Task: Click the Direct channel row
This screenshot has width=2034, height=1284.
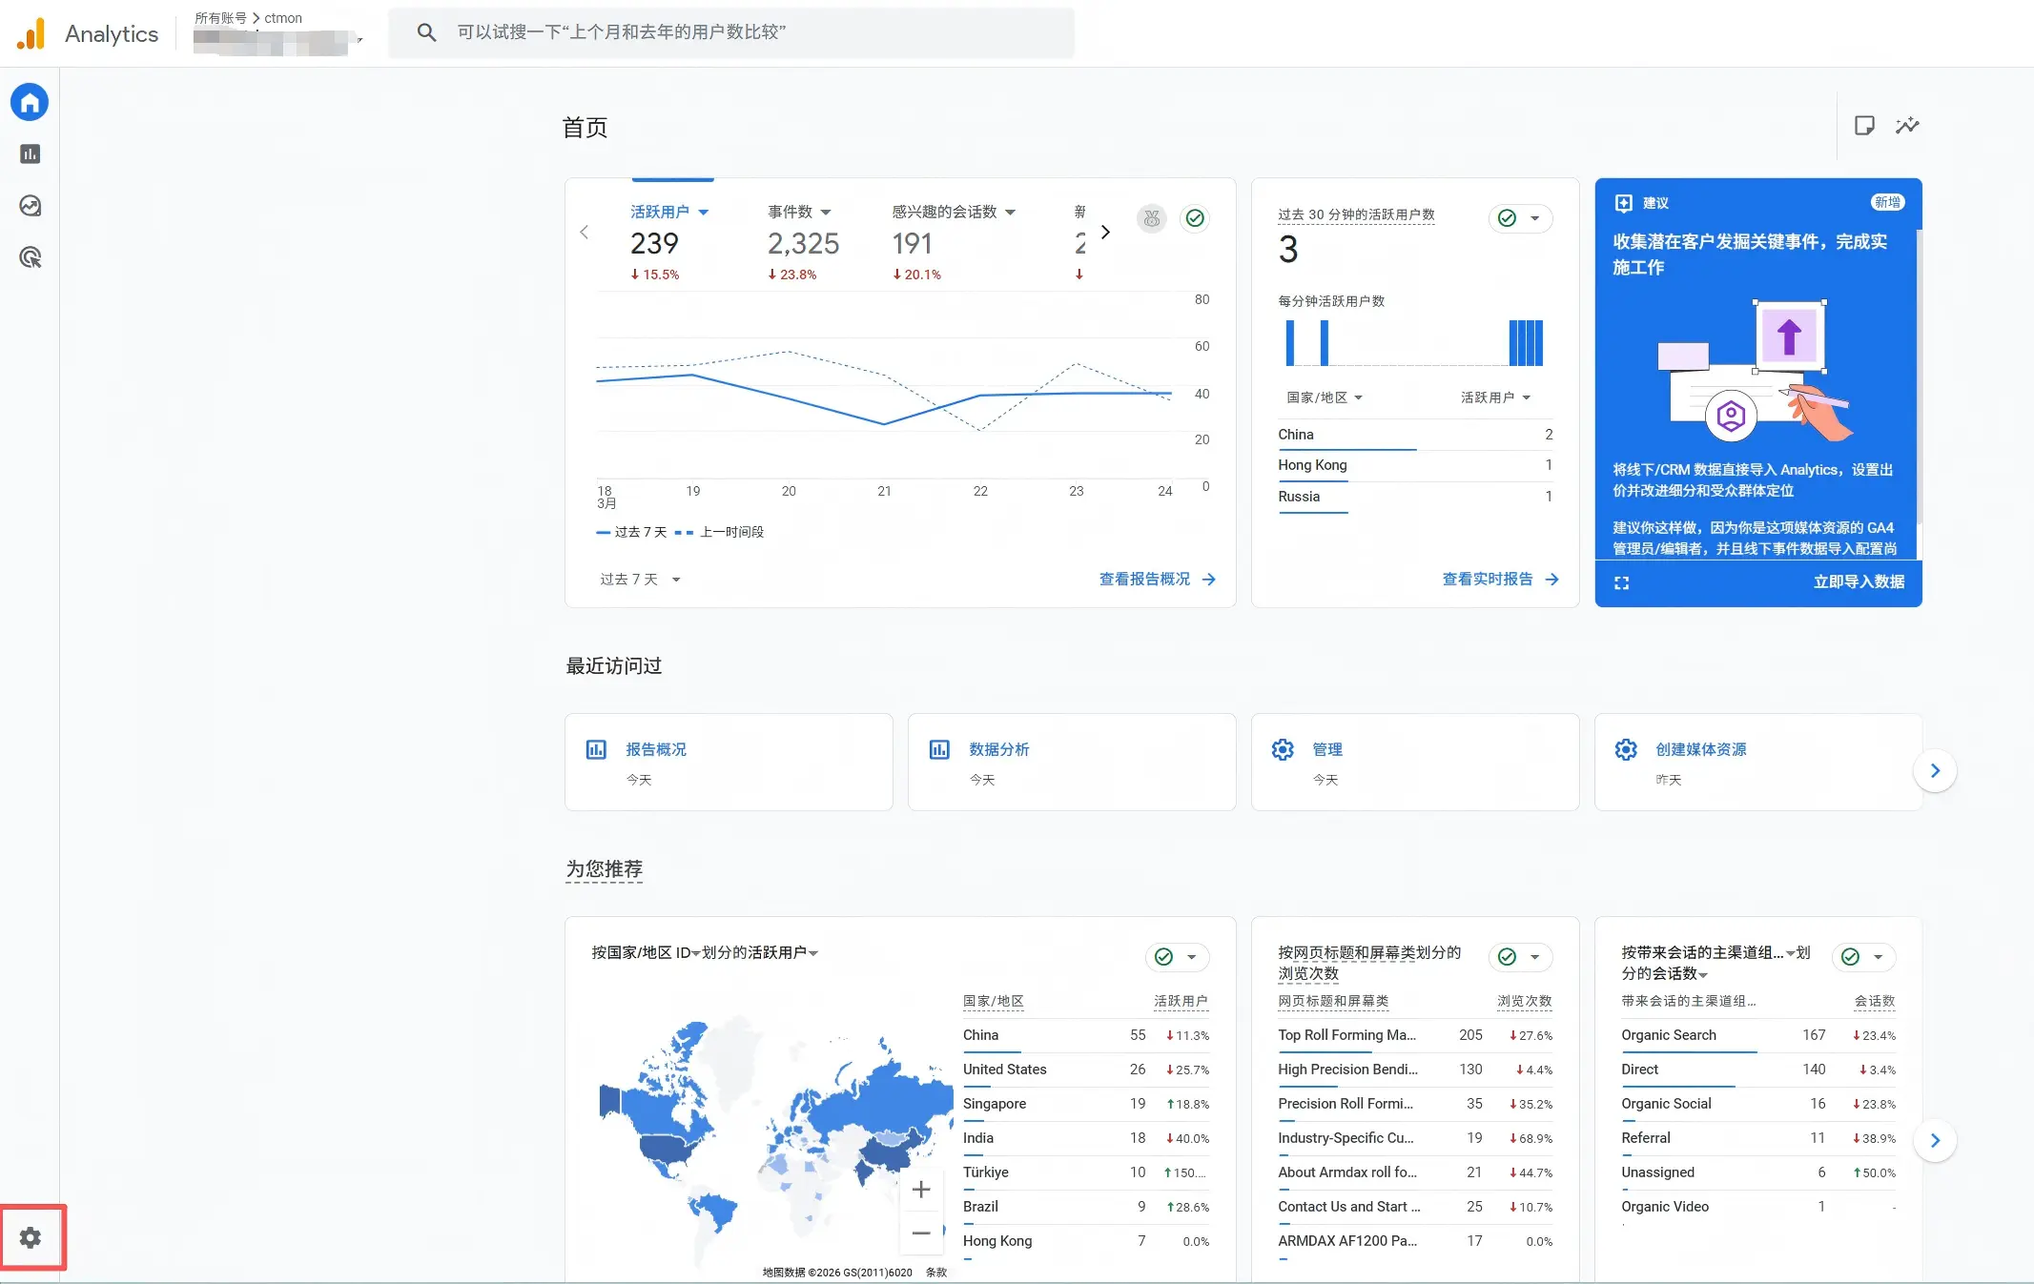Action: point(1758,1070)
